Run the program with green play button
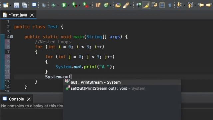The height and width of the screenshot is (120, 213). click(x=64, y=5)
